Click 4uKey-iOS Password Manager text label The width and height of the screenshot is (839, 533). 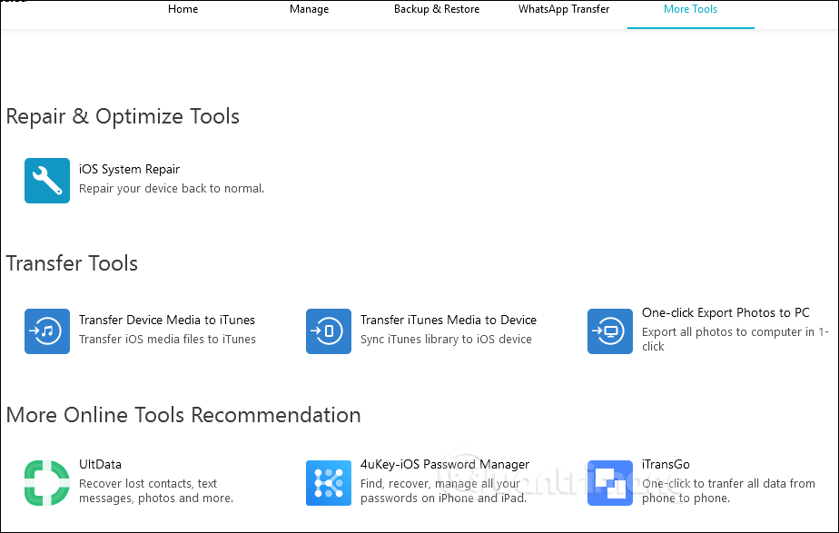pyautogui.click(x=444, y=464)
